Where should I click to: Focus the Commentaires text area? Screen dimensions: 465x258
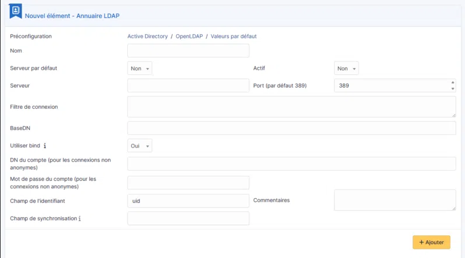point(395,200)
